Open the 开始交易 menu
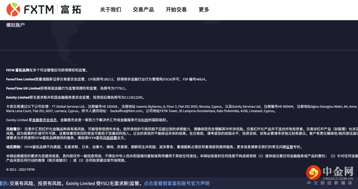This screenshot has width=358, height=189. coord(176,10)
